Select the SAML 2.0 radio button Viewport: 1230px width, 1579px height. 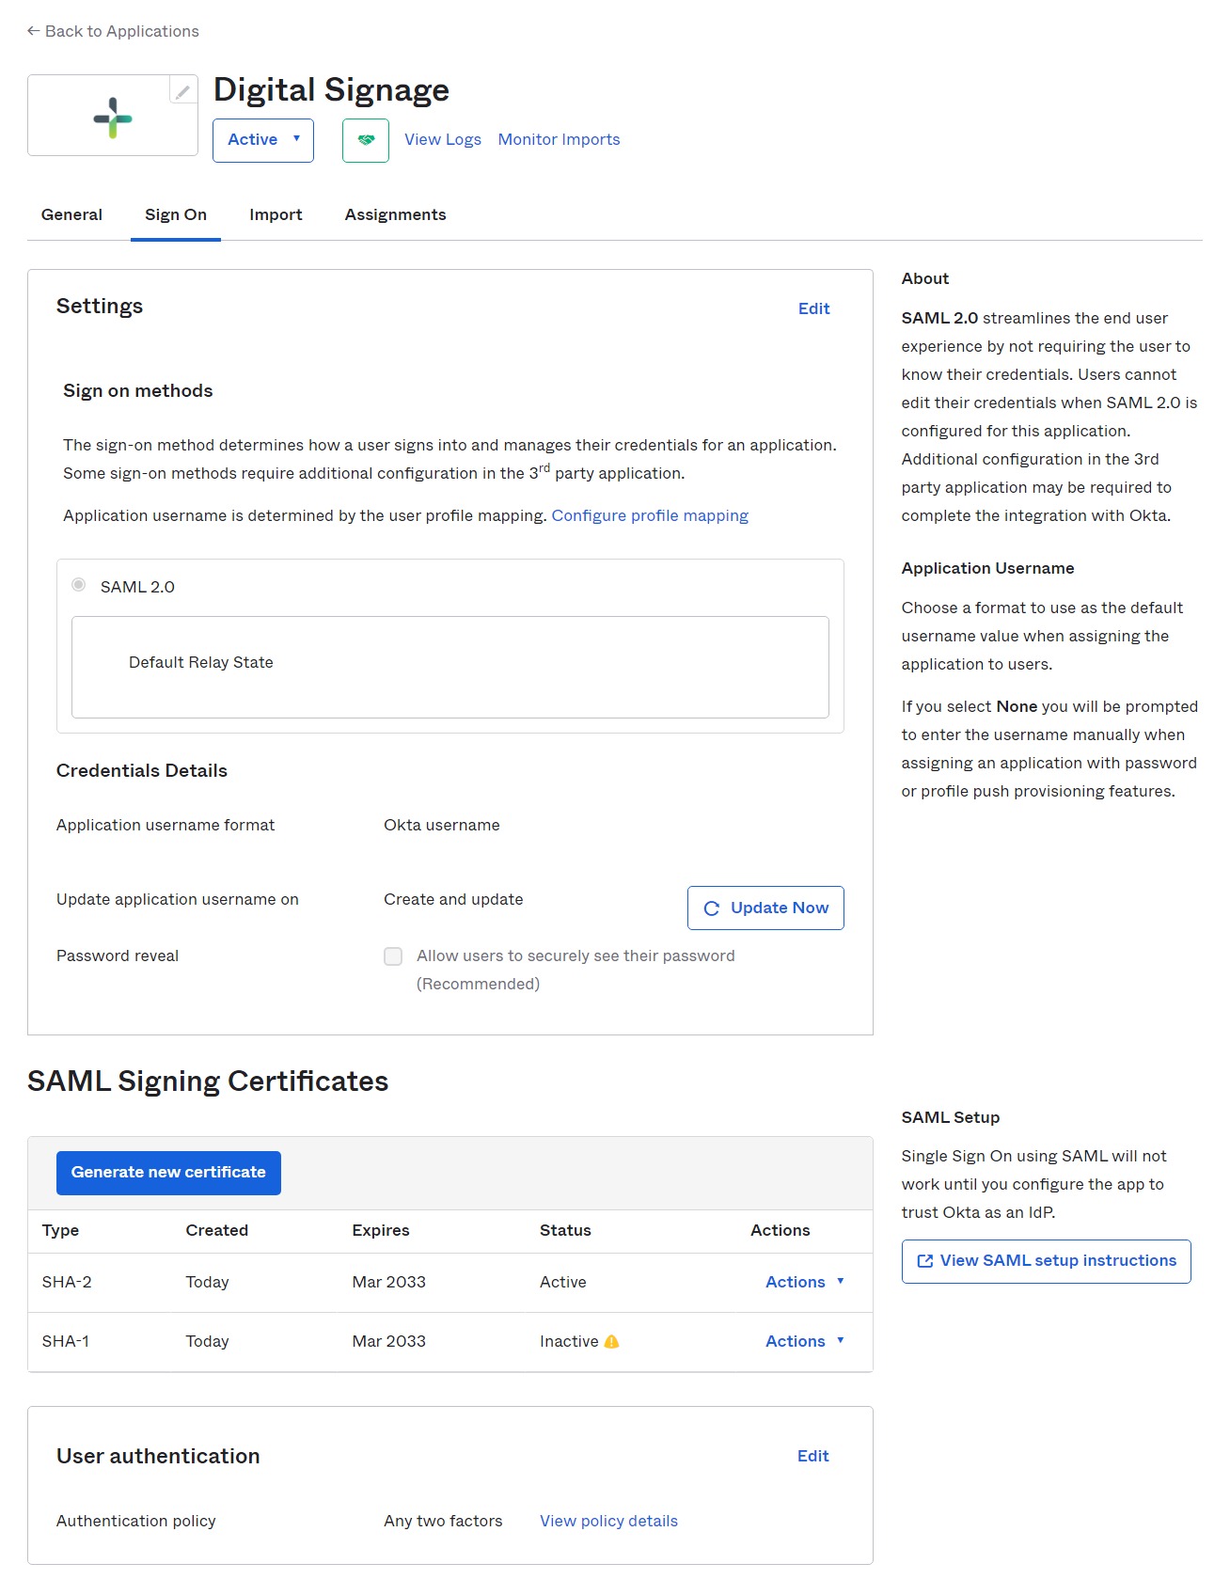[x=79, y=585]
